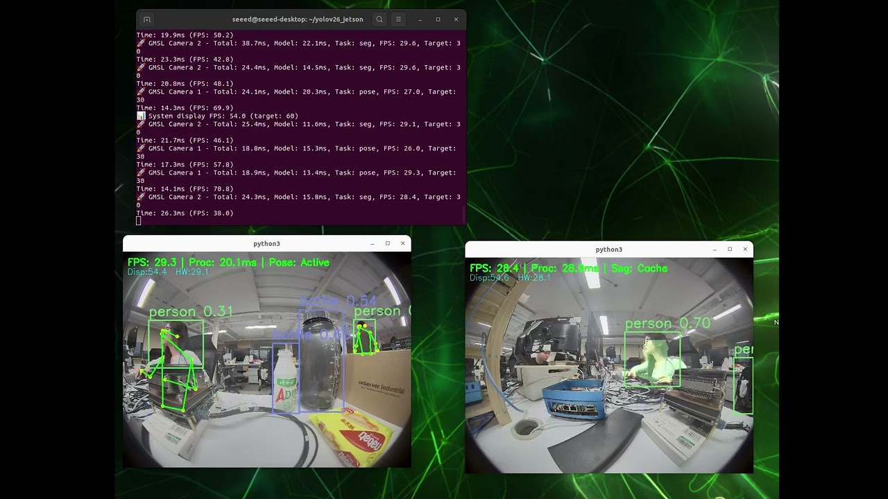The width and height of the screenshot is (888, 499).
Task: Select the Camera 1 line with Total: 24.1ms
Action: tap(296, 96)
